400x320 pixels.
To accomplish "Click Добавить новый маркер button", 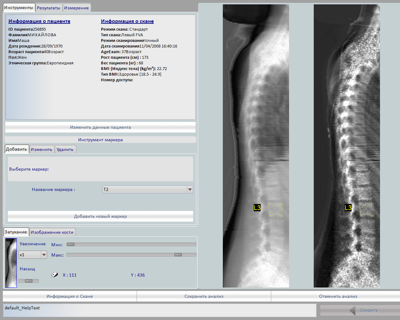I will (x=100, y=216).
